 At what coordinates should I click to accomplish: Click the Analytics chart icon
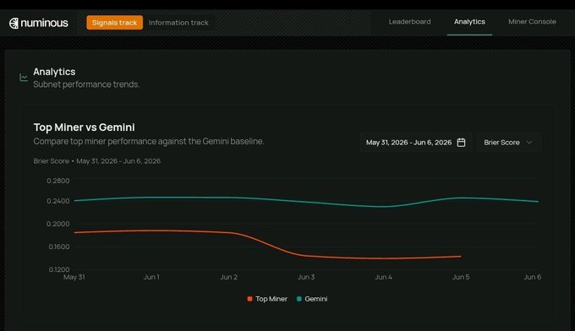[24, 77]
